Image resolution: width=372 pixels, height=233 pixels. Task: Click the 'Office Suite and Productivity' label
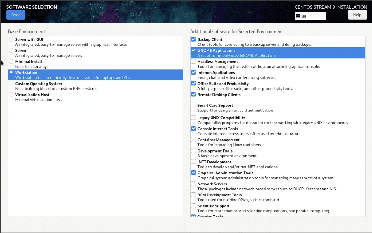223,84
